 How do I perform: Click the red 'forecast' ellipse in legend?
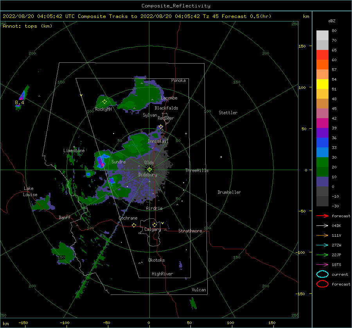tap(322, 284)
